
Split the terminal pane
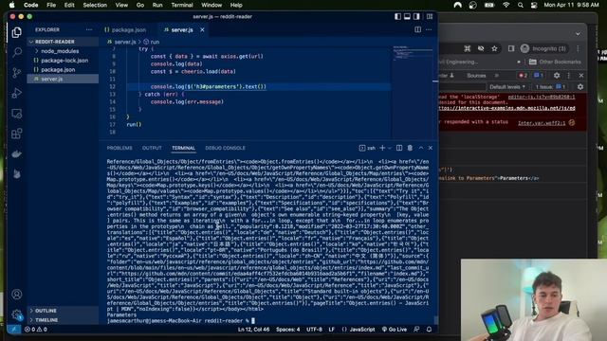click(399, 148)
